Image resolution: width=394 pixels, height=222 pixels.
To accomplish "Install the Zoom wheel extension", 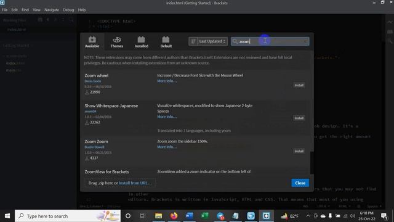I will pos(299,85).
